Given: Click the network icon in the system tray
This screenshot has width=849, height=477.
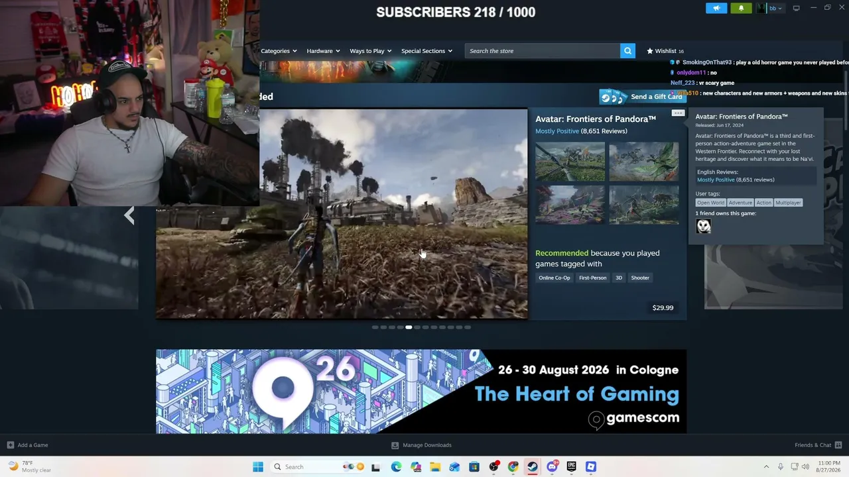Looking at the screenshot, I should pyautogui.click(x=794, y=466).
